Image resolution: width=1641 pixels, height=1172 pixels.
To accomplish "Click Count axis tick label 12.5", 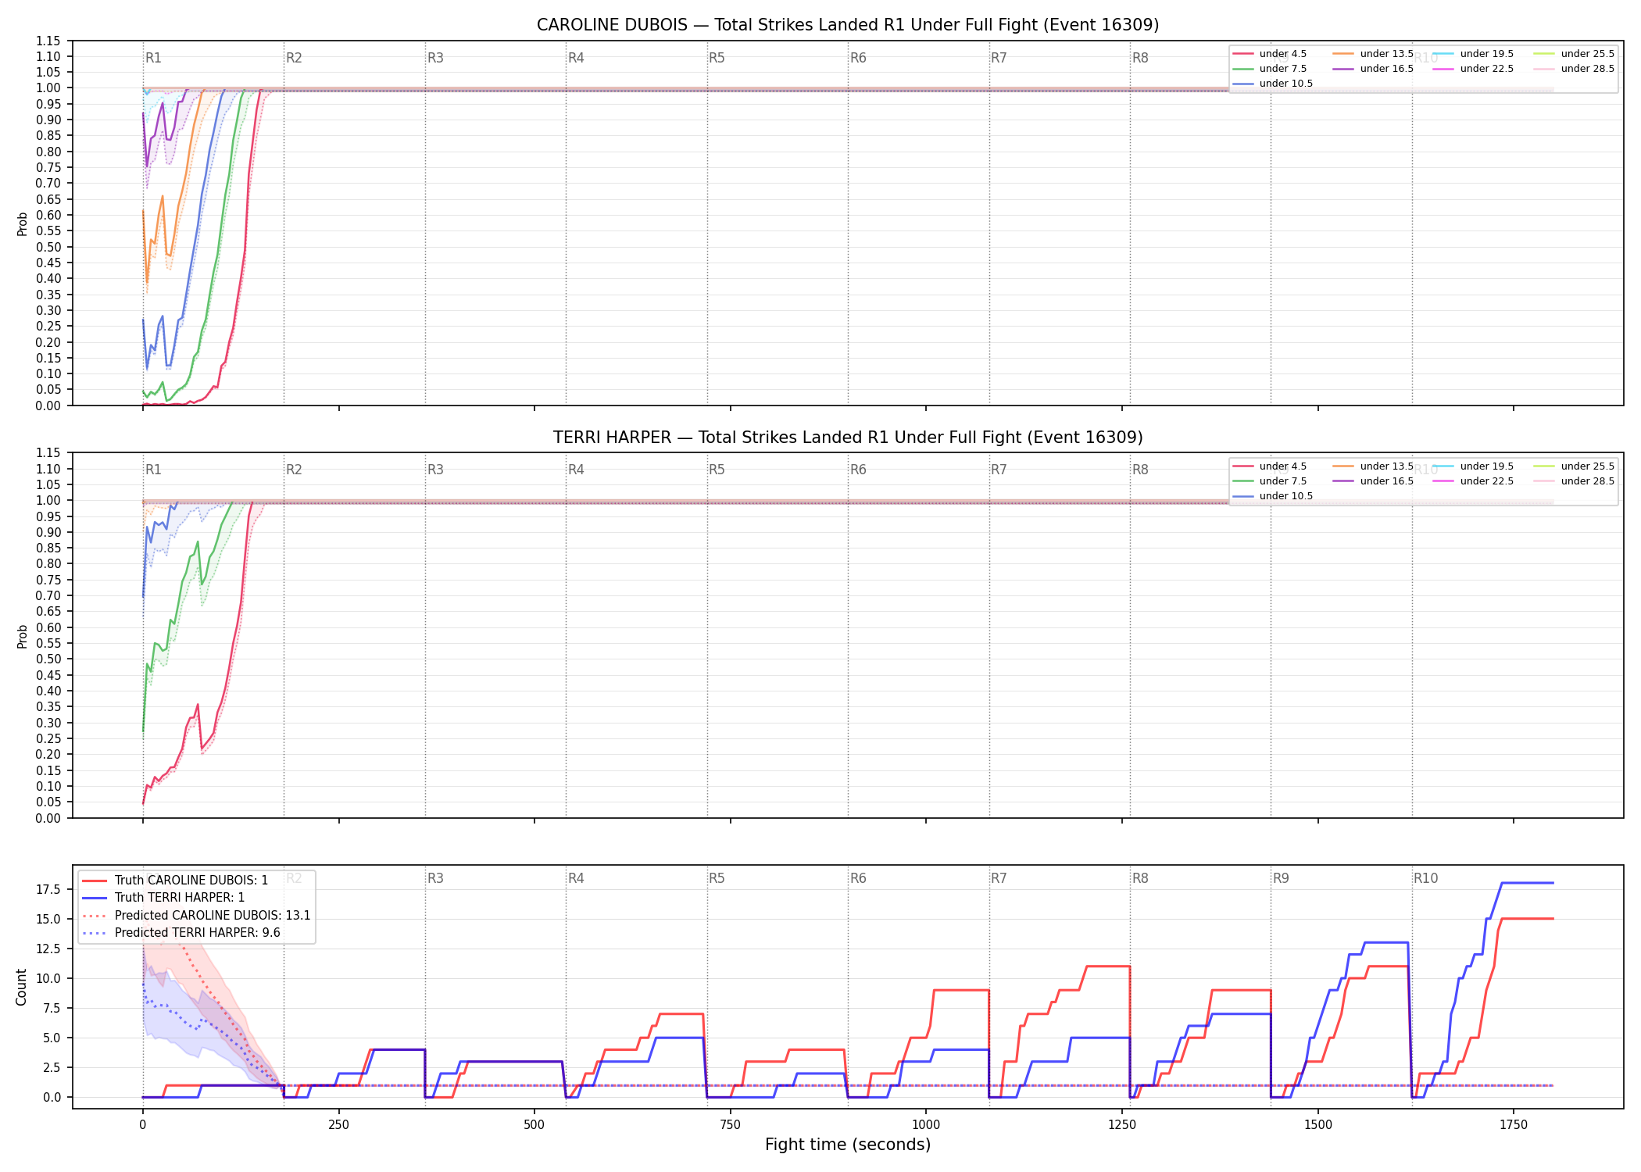I will tap(49, 949).
